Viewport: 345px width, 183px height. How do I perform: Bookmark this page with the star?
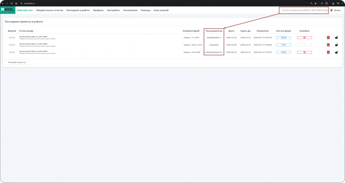316,3
